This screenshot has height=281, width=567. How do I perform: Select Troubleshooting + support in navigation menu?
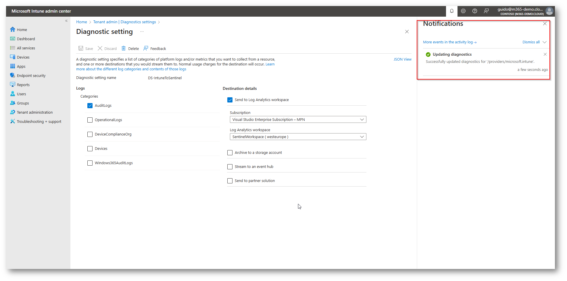click(x=39, y=121)
